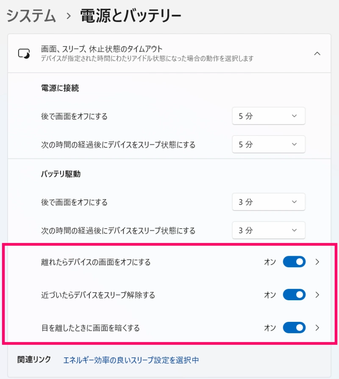Open the battery device sleep time dropdown
The width and height of the screenshot is (339, 379).
point(269,230)
